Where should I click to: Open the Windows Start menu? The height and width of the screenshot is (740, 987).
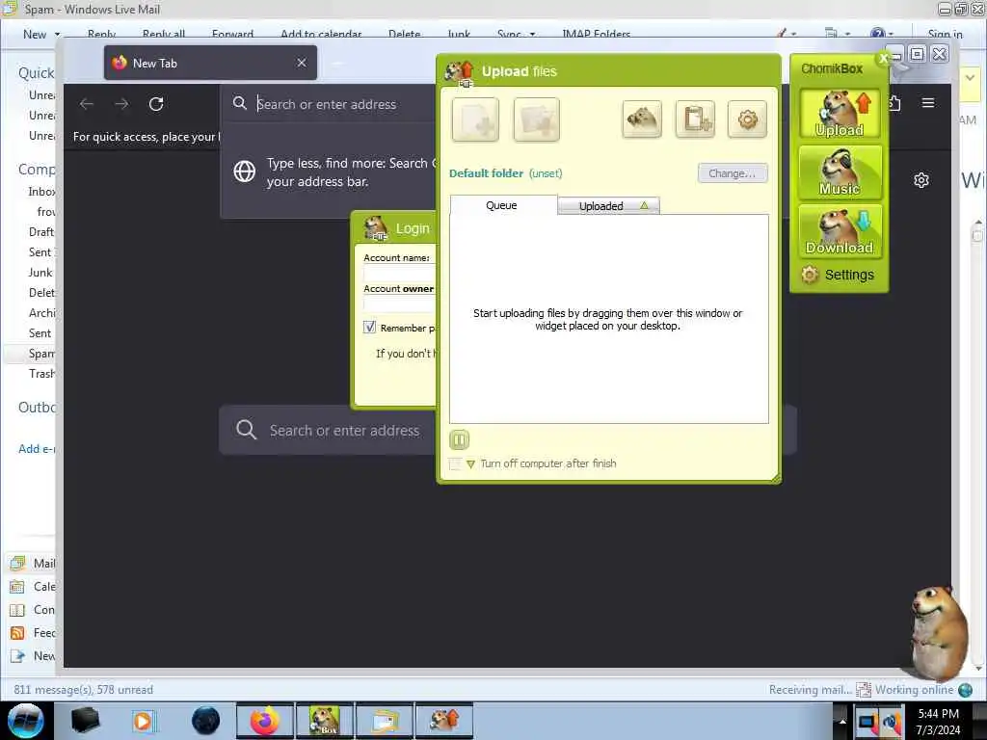pos(26,721)
